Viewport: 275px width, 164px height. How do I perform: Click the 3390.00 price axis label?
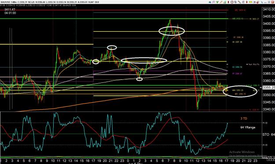269,38
